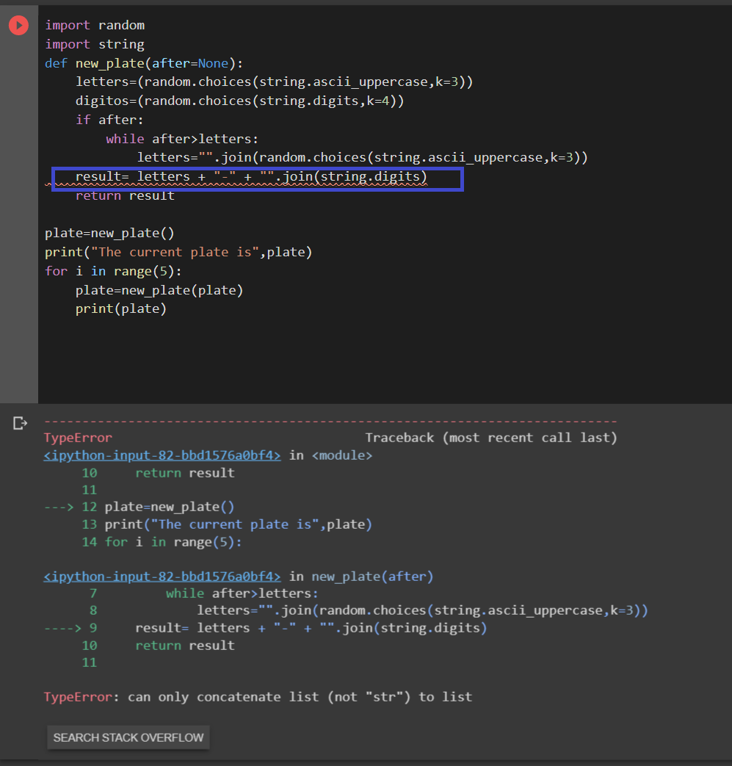Click the 'def new_plate(after=None):' line
The width and height of the screenshot is (732, 766).
click(144, 63)
